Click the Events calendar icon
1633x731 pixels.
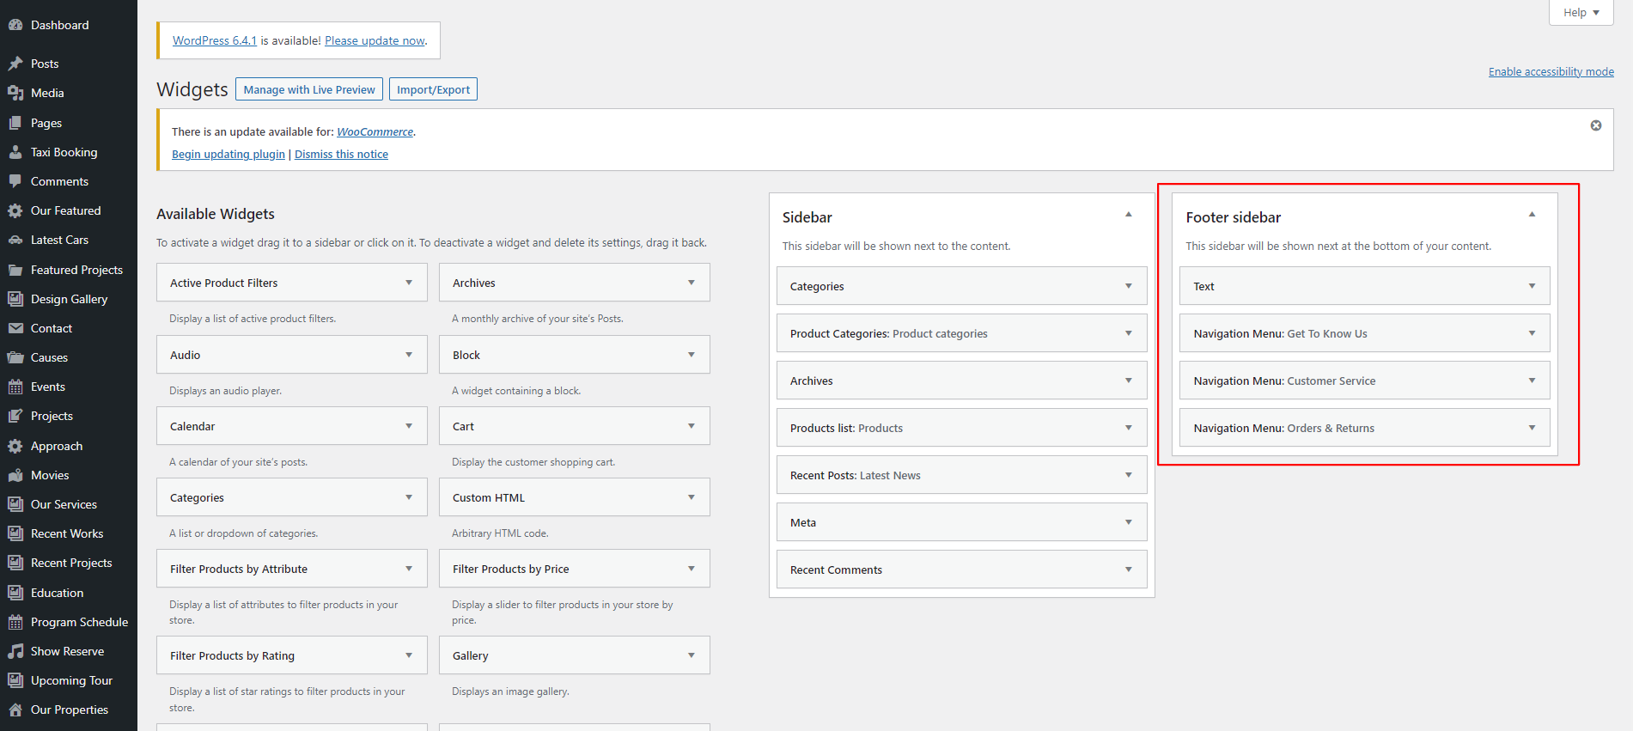coord(15,387)
